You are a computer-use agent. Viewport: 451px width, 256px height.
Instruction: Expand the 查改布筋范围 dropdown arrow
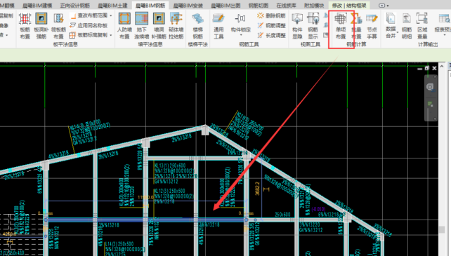coord(111,15)
